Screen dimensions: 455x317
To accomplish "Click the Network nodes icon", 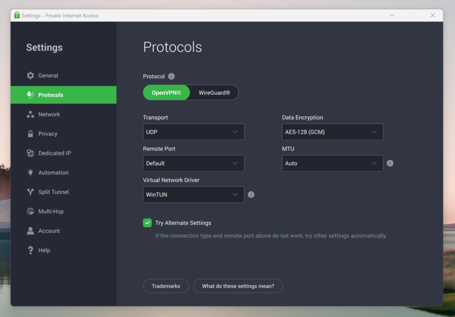I will [30, 114].
